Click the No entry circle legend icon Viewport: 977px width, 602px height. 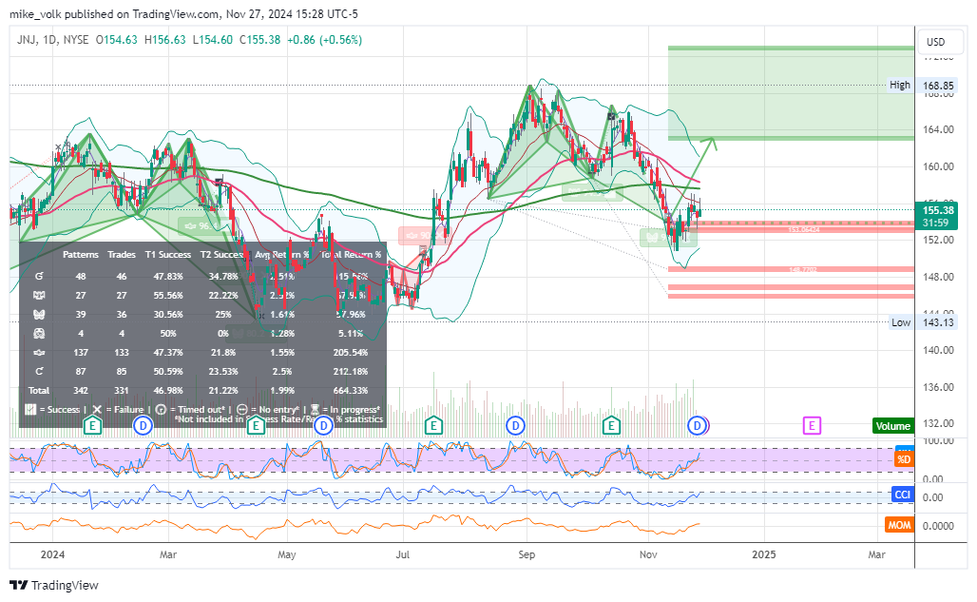coord(242,410)
